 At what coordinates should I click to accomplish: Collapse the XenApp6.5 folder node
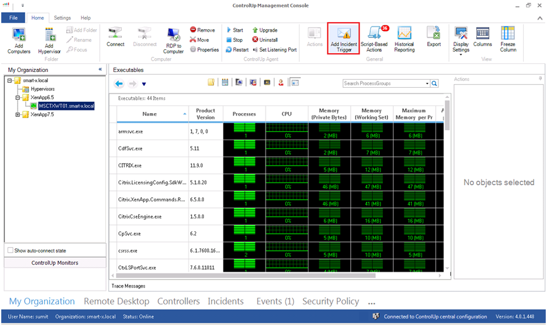18,97
